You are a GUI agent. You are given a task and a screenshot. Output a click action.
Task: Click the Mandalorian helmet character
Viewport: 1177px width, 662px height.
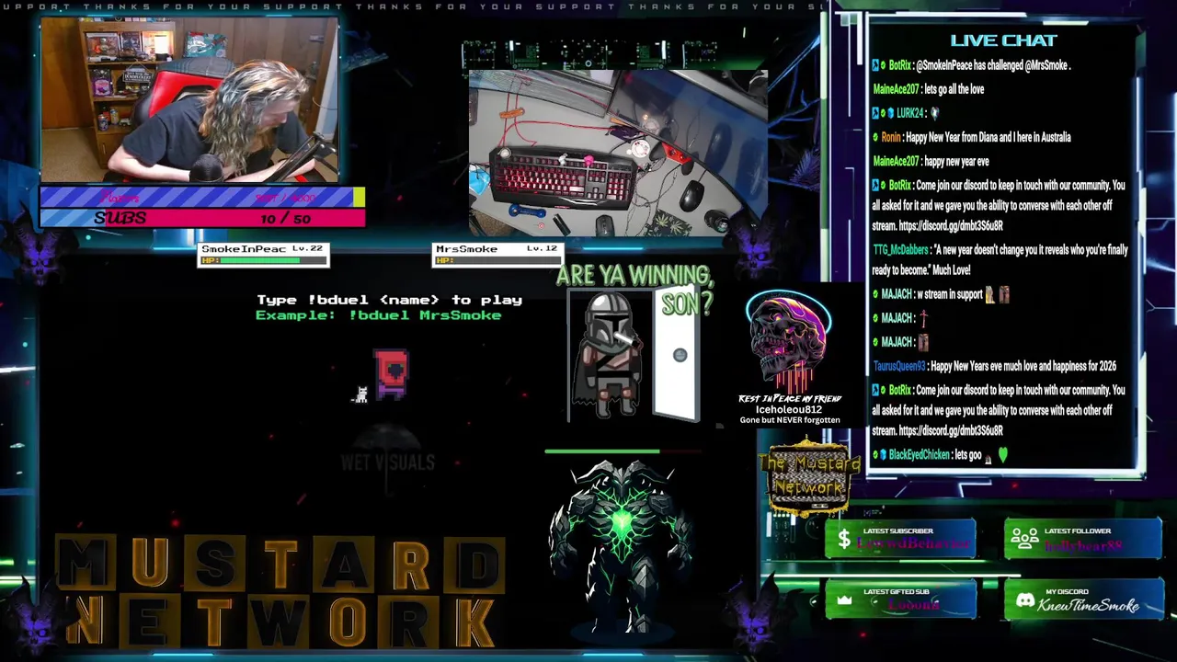coord(607,354)
